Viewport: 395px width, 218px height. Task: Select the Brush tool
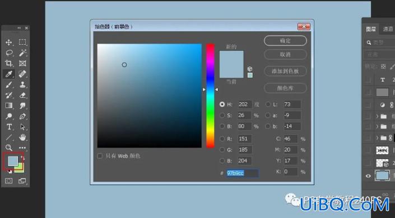tap(9, 84)
